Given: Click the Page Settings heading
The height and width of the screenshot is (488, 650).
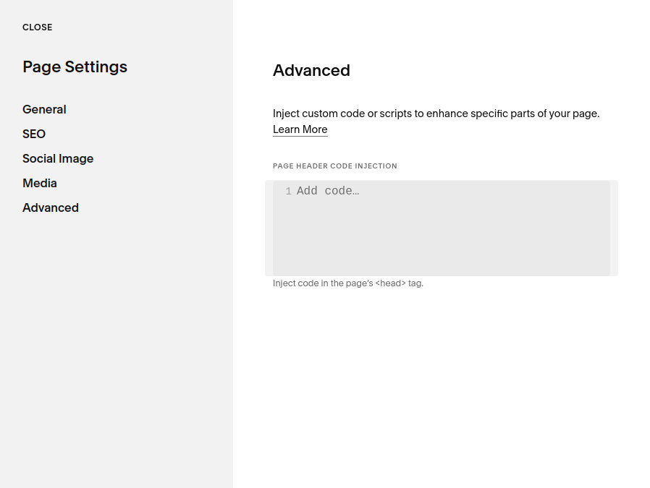Looking at the screenshot, I should [x=75, y=67].
